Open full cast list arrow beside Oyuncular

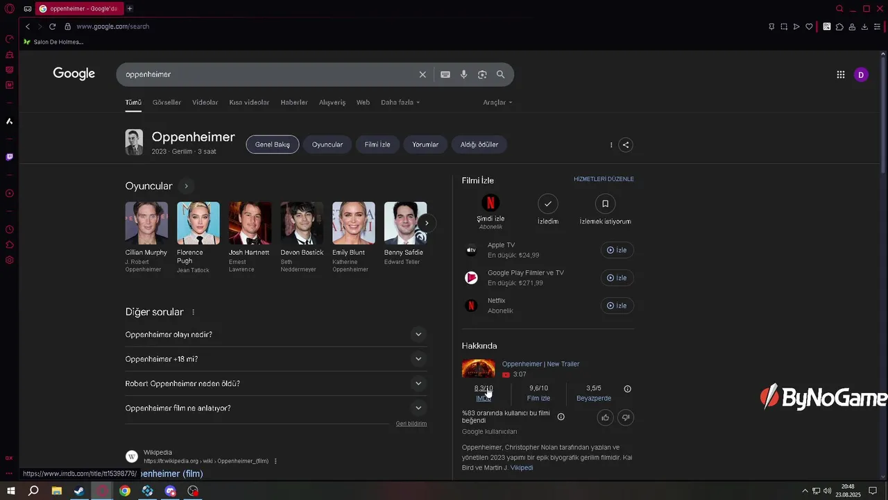click(x=186, y=186)
